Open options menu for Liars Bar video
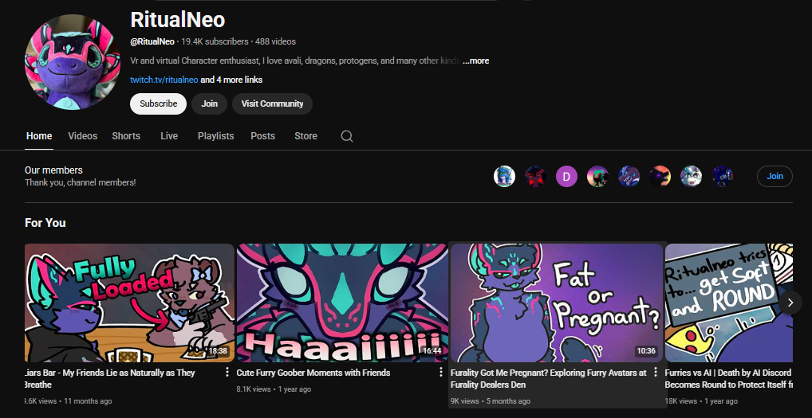 pyautogui.click(x=227, y=373)
